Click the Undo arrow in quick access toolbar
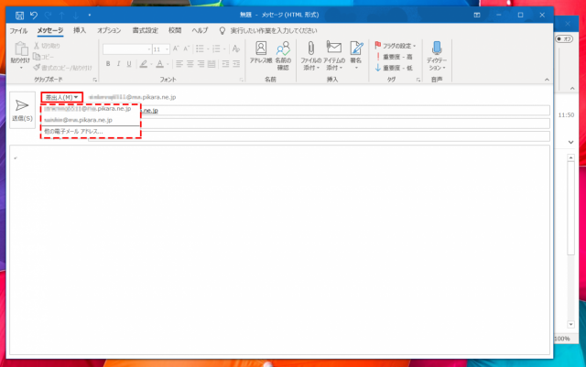 34,16
